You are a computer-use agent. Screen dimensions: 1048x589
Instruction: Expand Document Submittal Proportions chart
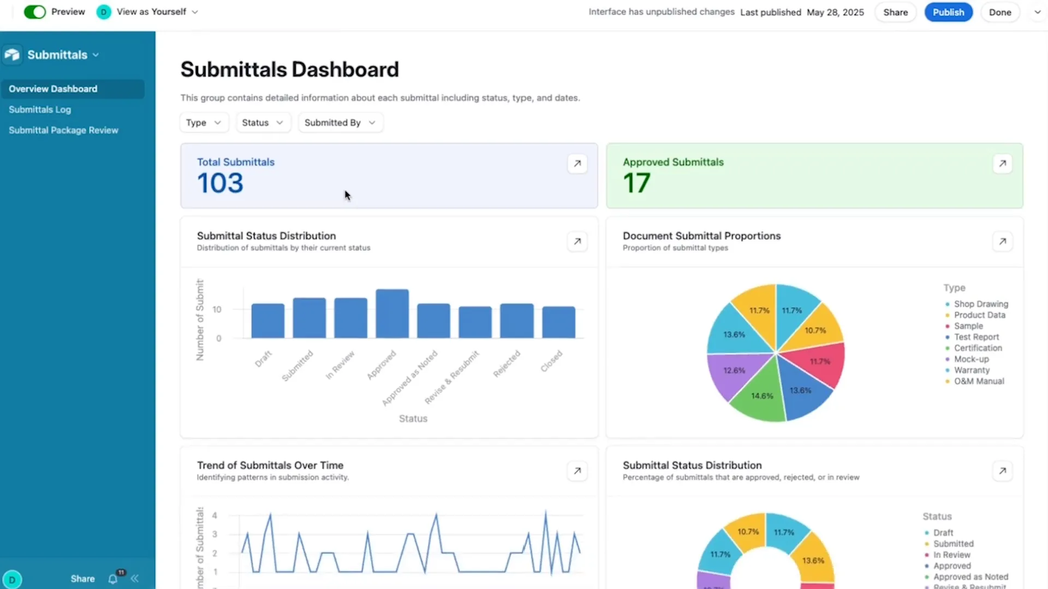(1002, 241)
